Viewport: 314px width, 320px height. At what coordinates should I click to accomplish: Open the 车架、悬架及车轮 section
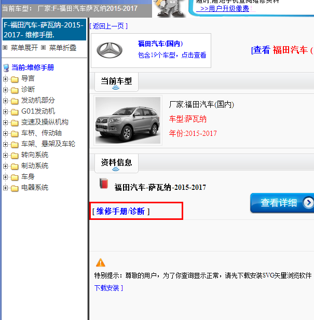point(48,144)
